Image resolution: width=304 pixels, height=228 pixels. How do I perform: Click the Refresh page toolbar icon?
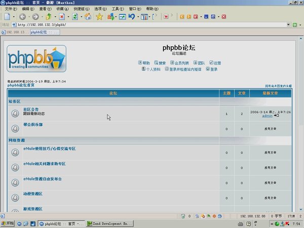coord(75,17)
